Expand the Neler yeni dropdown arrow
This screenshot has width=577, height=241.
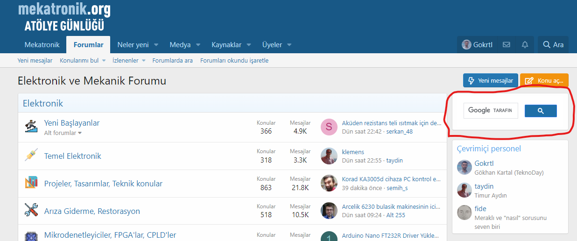coord(156,45)
